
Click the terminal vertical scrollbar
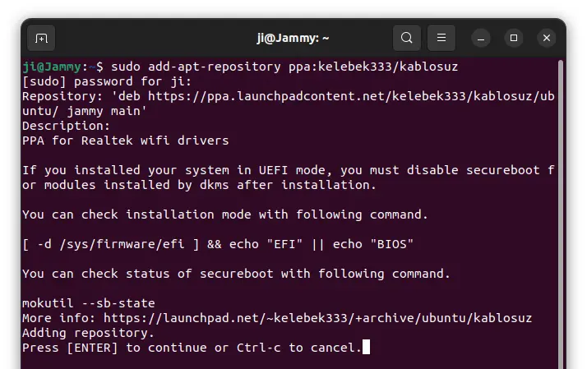pos(560,205)
